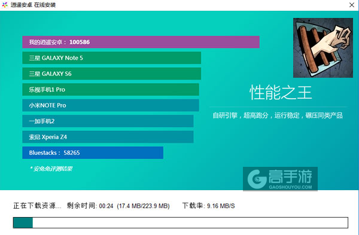Click the 性能之王 heading
The image size is (359, 235).
coord(281,93)
